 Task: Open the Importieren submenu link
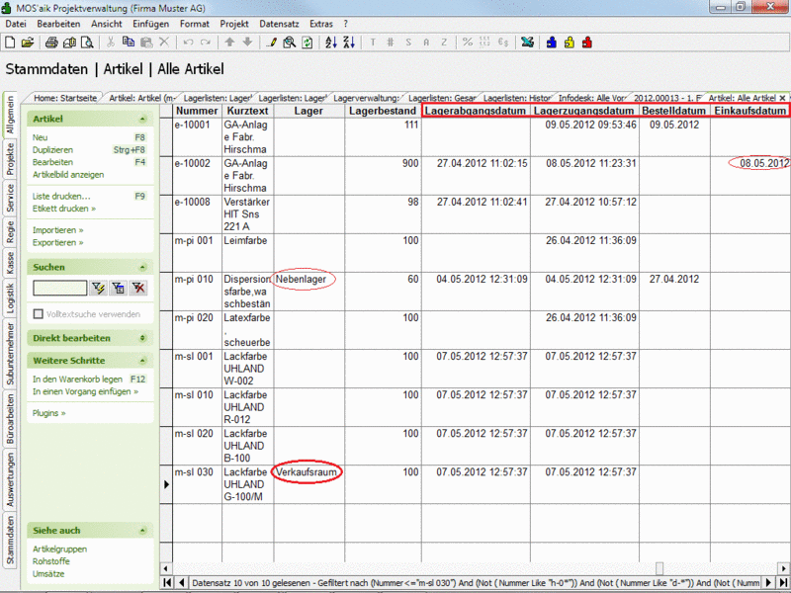[x=58, y=230]
